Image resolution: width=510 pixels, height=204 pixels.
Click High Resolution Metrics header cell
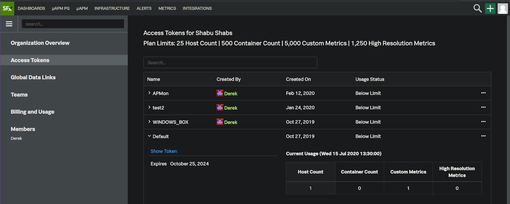coord(457,172)
